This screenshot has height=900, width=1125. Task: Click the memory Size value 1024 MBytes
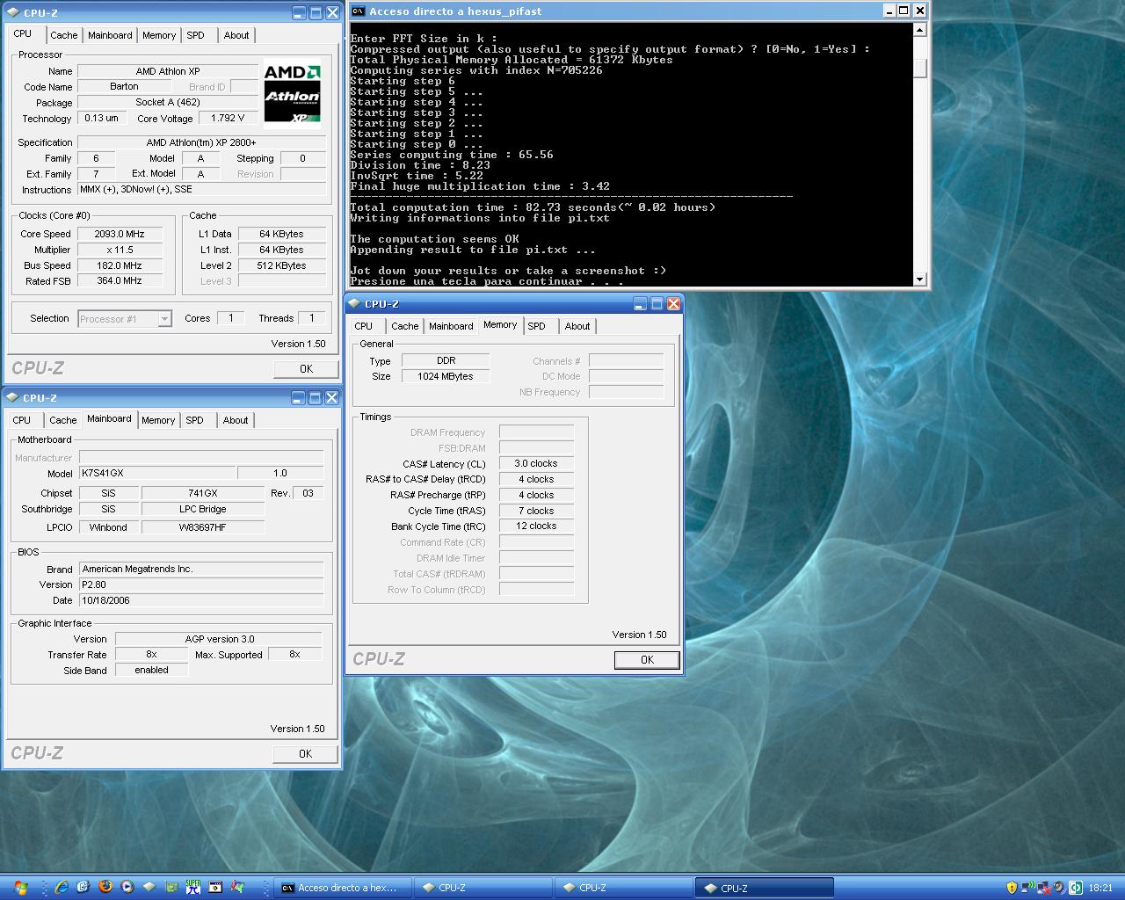[x=446, y=376]
